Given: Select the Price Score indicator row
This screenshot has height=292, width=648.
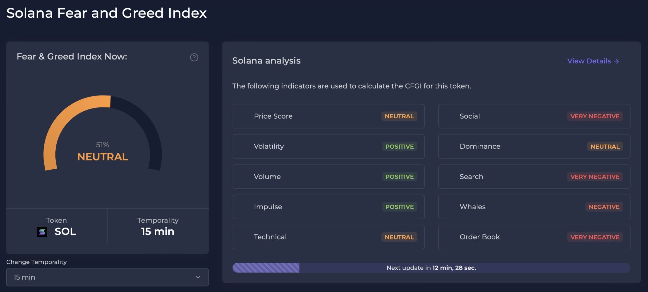Looking at the screenshot, I should [328, 116].
